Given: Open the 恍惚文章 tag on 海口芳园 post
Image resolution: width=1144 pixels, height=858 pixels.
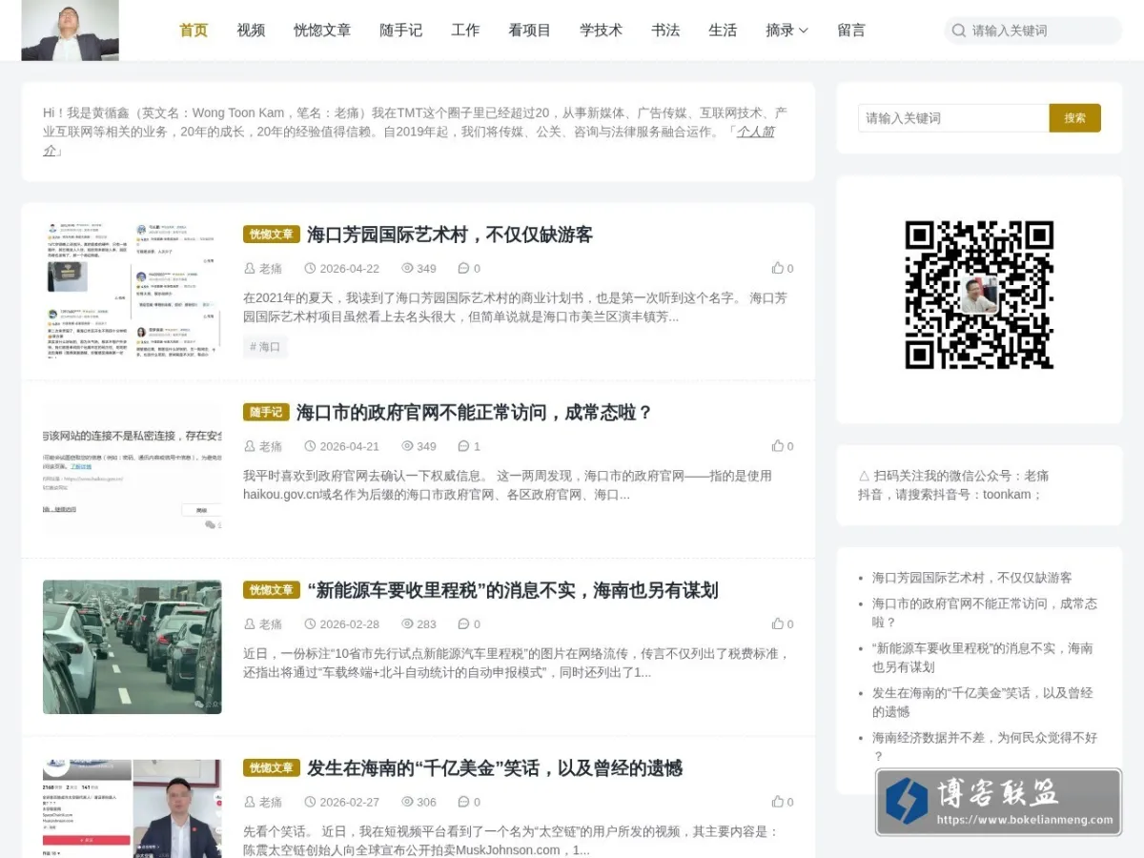Looking at the screenshot, I should point(272,235).
